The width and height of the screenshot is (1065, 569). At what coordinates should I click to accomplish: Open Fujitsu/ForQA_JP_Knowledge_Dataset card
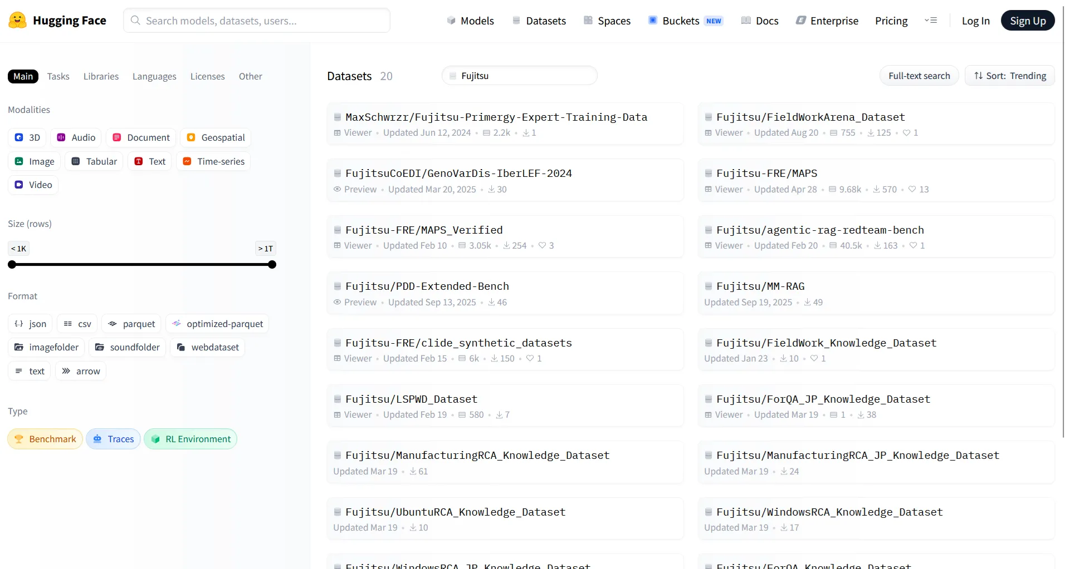(876, 406)
